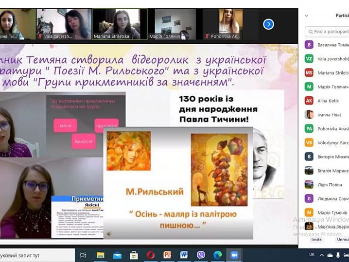Launch Opera browser from the taskbar
Screen dimensions: 349x262
click(x=151, y=255)
